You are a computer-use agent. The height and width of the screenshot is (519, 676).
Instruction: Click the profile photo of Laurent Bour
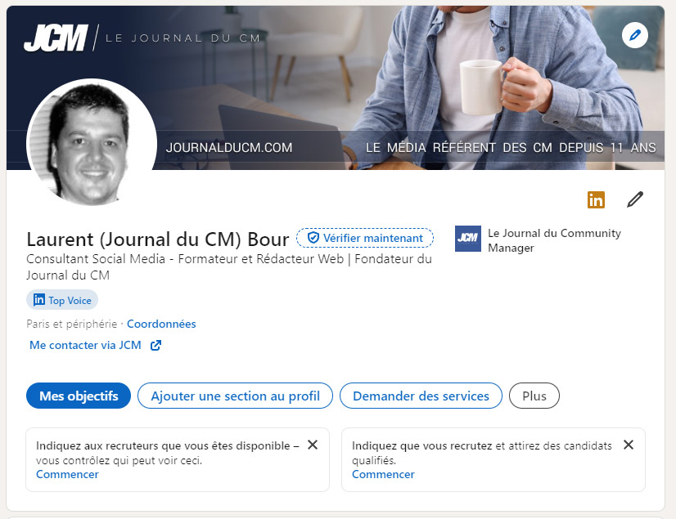92,142
